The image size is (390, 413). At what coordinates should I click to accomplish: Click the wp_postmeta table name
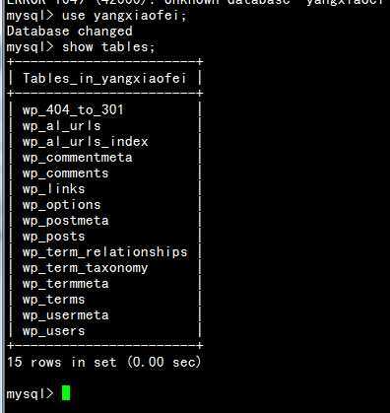[65, 221]
